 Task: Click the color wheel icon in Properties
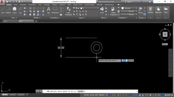[x=119, y=8]
